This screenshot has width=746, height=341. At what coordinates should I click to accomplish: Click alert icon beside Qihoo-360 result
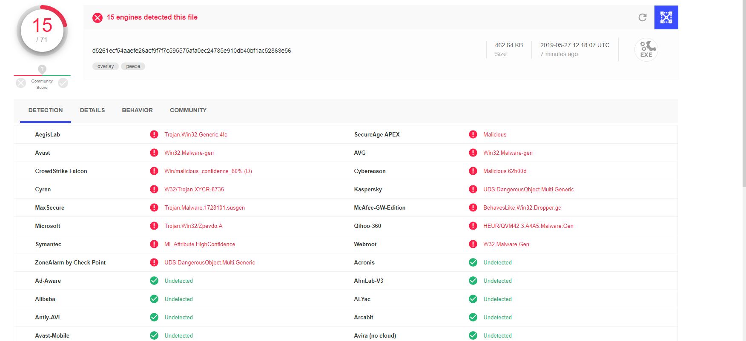point(473,226)
